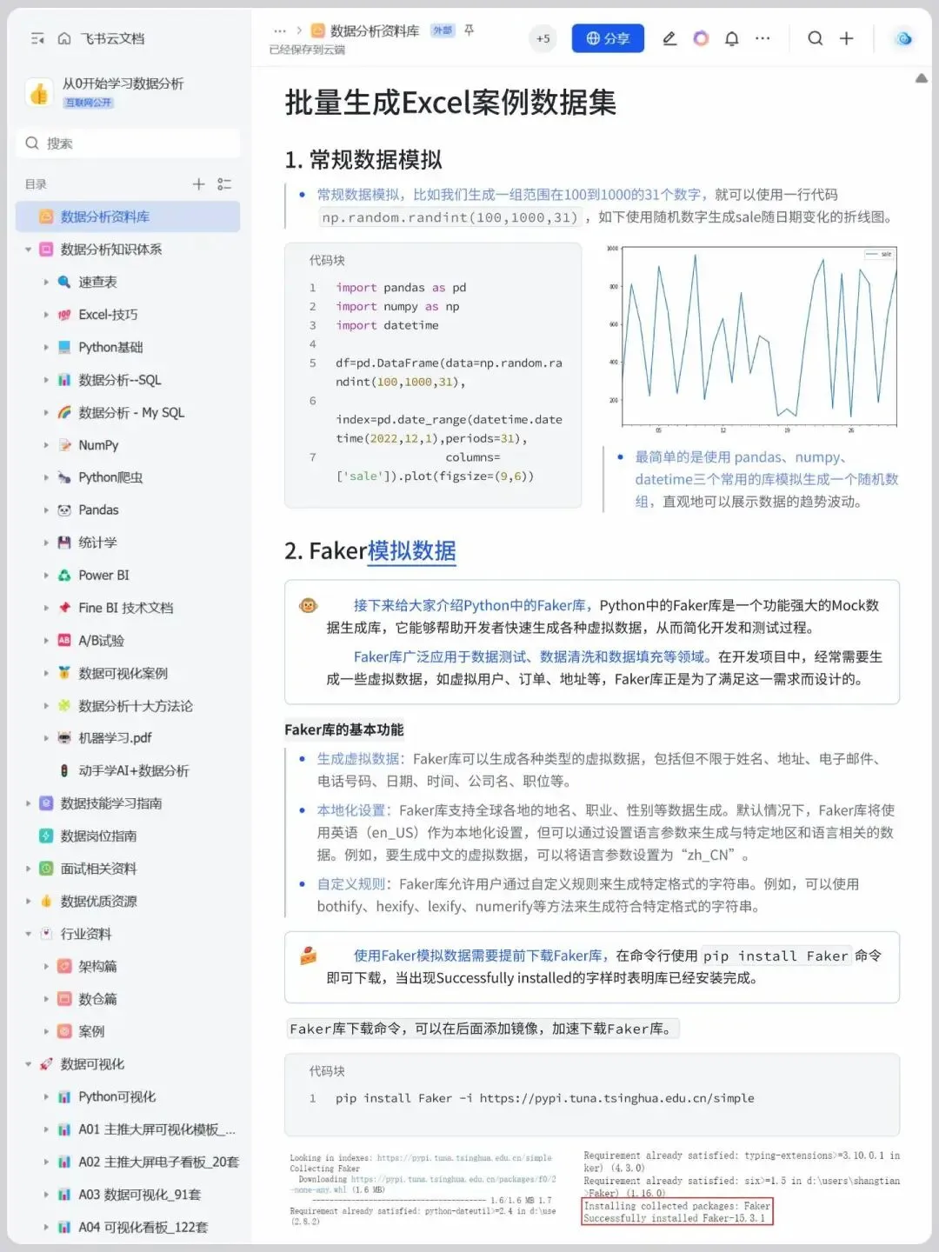Viewport: 939px width, 1252px height.
Task: Switch to edit mode with the pencil icon
Action: tap(669, 38)
